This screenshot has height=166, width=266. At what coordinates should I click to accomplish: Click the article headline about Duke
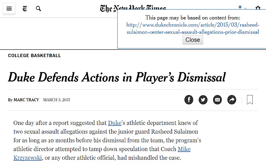117,77
